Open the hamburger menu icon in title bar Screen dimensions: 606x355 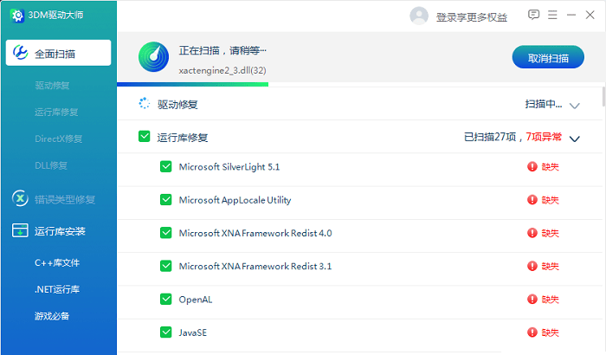(x=551, y=15)
